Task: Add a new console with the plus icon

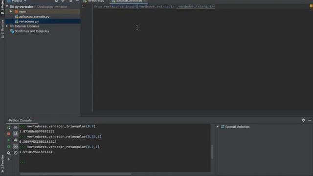Action: pyautogui.click(x=9, y=159)
